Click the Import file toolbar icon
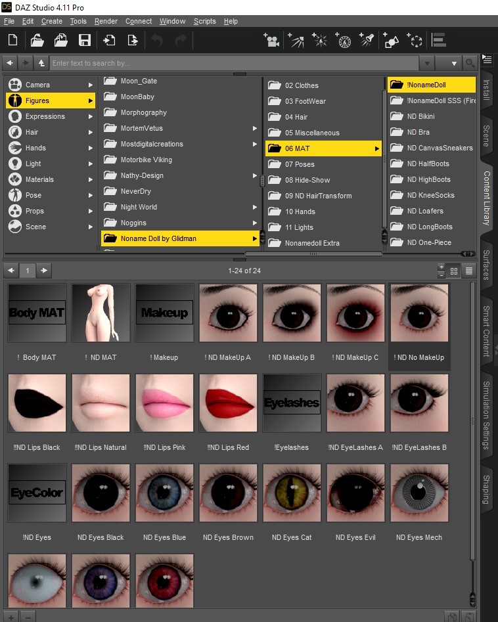 [x=108, y=40]
